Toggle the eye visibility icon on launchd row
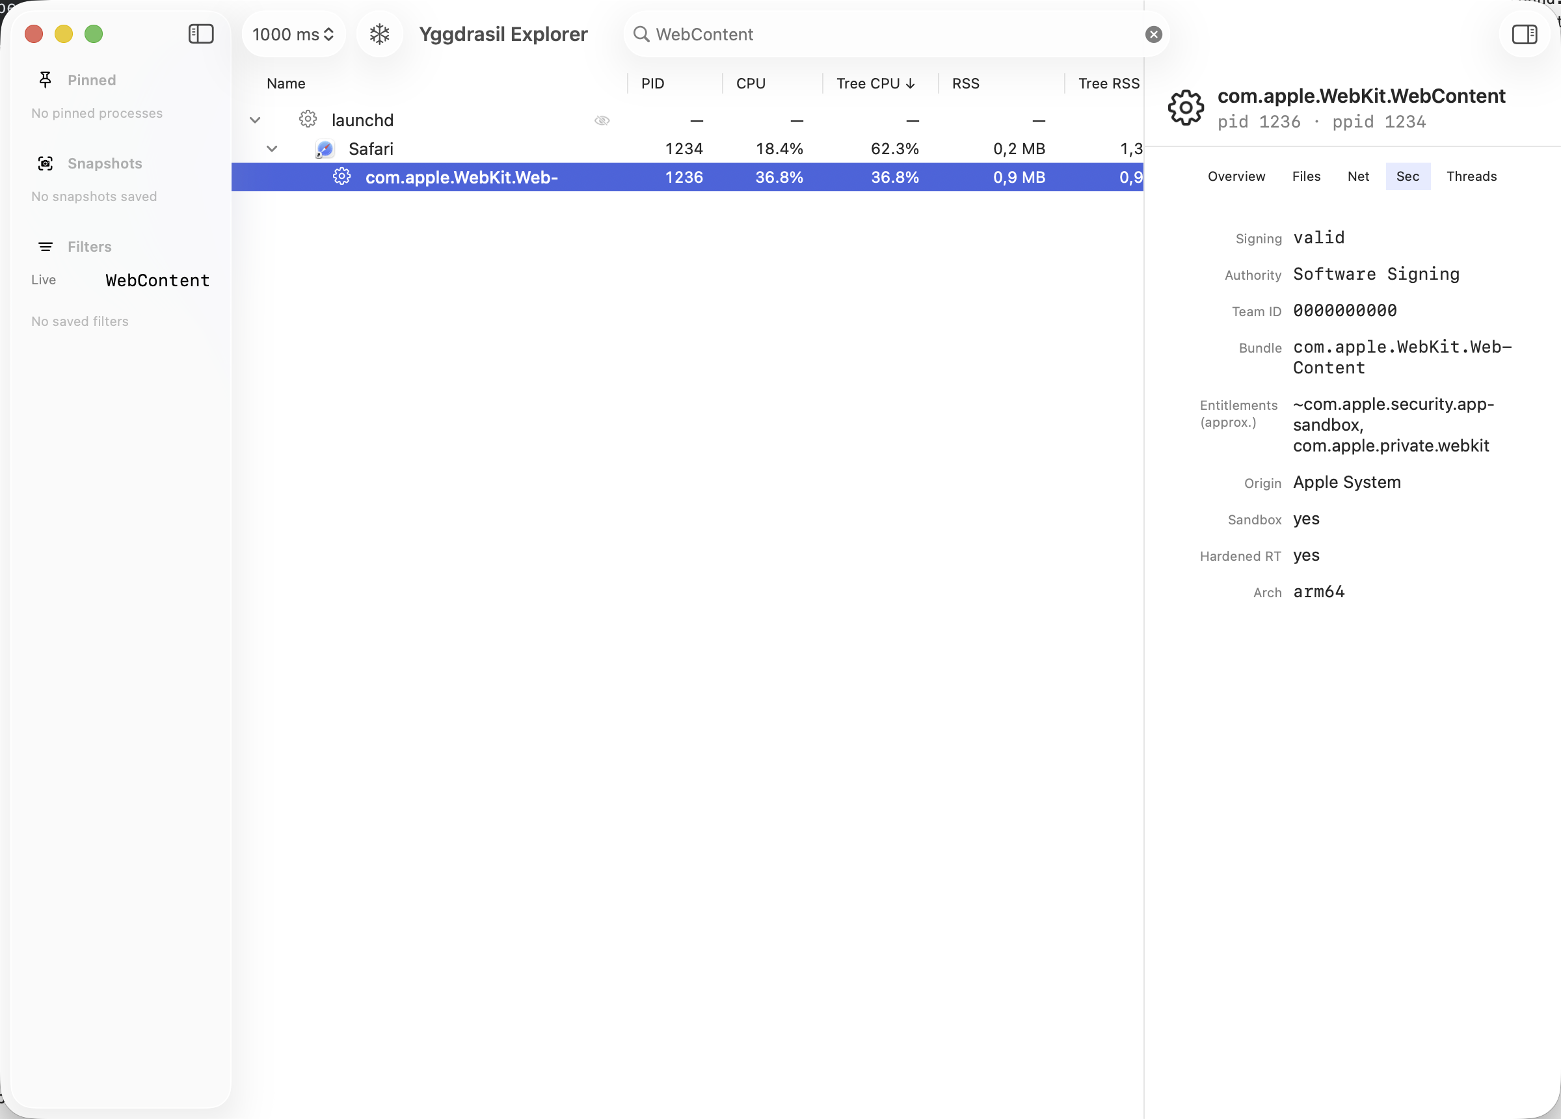The image size is (1561, 1119). coord(602,120)
